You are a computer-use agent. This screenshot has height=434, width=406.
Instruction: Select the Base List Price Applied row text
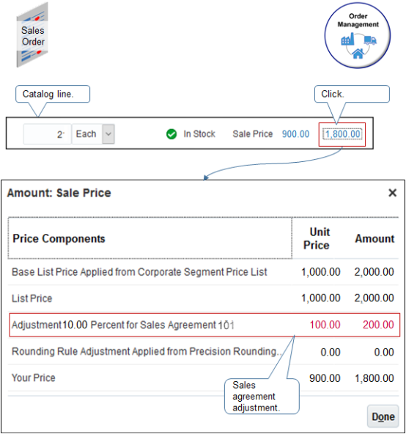coord(139,272)
